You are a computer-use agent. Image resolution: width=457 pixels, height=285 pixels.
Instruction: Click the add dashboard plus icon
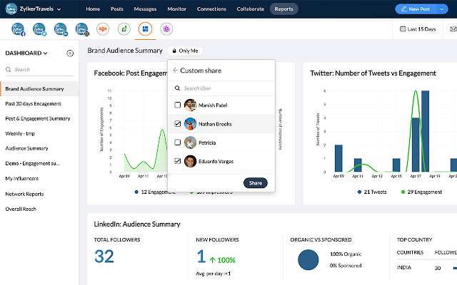click(x=70, y=53)
